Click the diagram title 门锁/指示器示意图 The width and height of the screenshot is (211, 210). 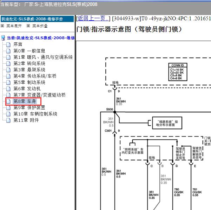tap(129, 29)
